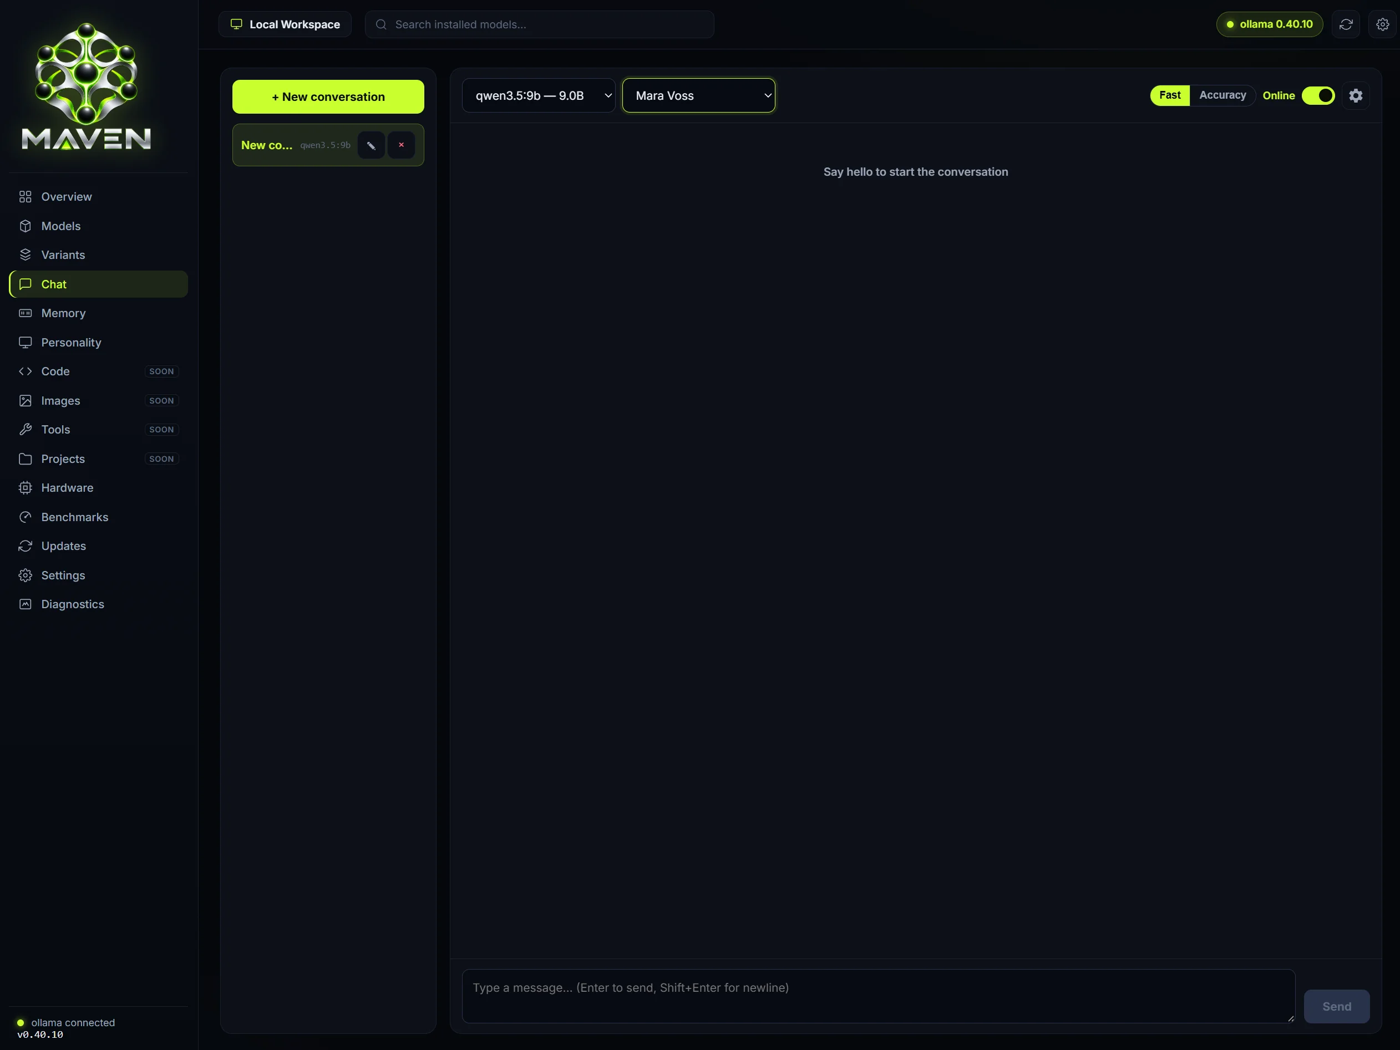Open chat settings gear beside Online toggle
The height and width of the screenshot is (1050, 1400).
(1356, 95)
